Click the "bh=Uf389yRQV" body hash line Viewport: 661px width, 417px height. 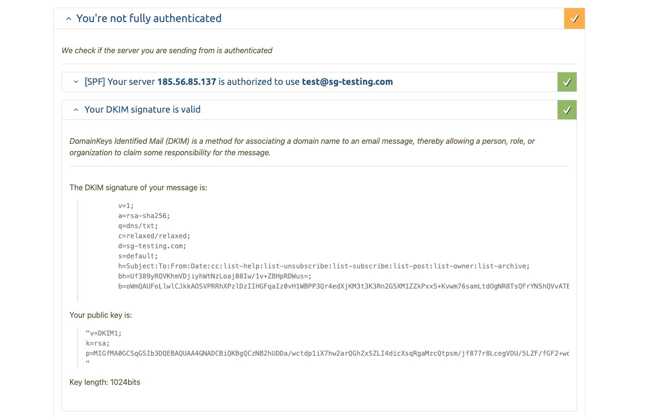(x=215, y=276)
